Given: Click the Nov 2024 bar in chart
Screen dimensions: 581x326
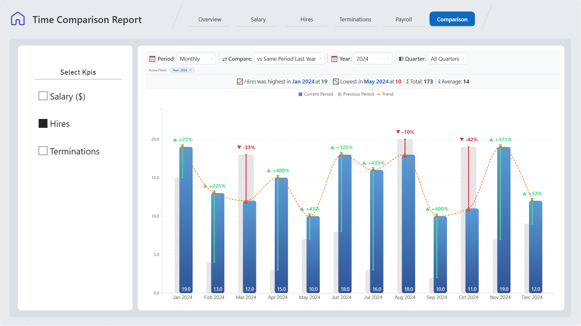Looking at the screenshot, I should click(504, 220).
